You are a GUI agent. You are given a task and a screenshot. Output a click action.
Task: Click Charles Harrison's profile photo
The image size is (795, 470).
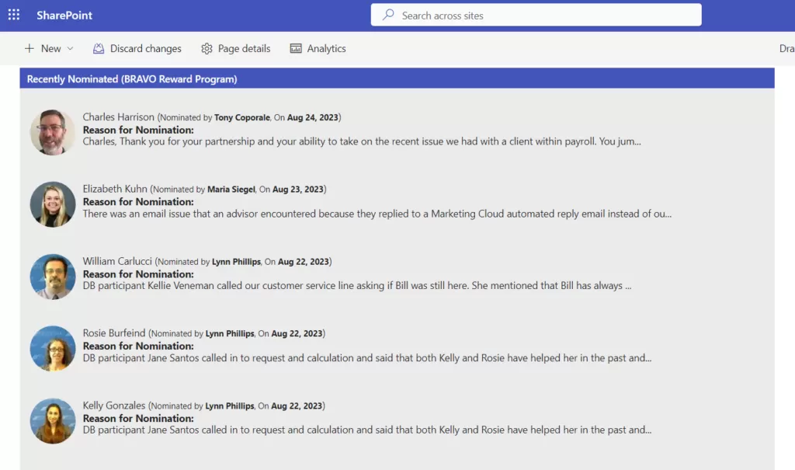(53, 132)
